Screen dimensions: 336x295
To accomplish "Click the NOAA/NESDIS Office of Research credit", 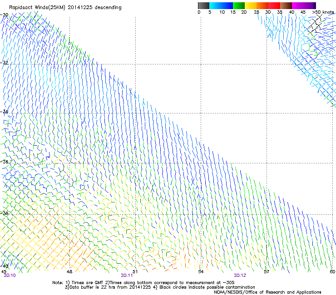I will point(267,292).
